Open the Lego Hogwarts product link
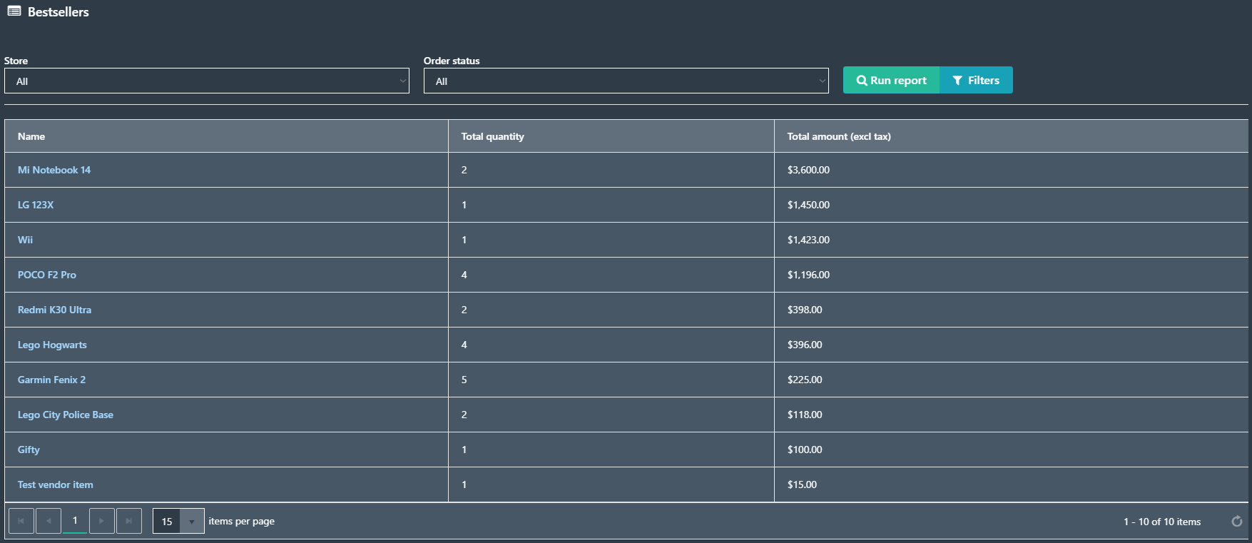Image resolution: width=1252 pixels, height=543 pixels. 52,345
